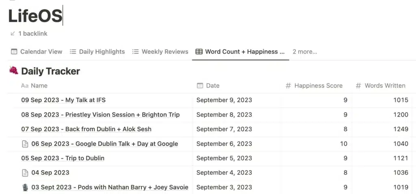Open the '09 Sep 2023 - My Talk at IFS' page

pyautogui.click(x=63, y=100)
